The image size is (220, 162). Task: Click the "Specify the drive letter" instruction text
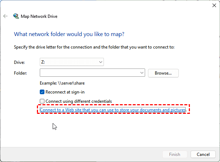[x=94, y=47]
